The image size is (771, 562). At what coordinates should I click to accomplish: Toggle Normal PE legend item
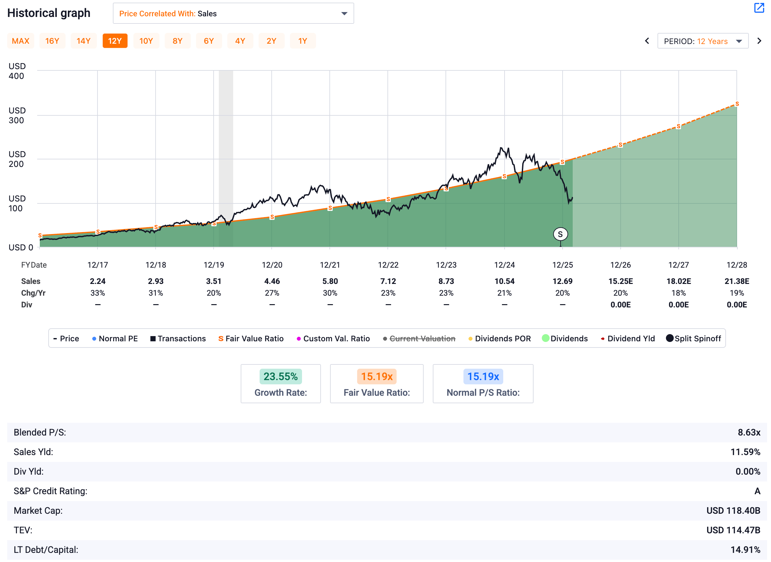tap(115, 338)
